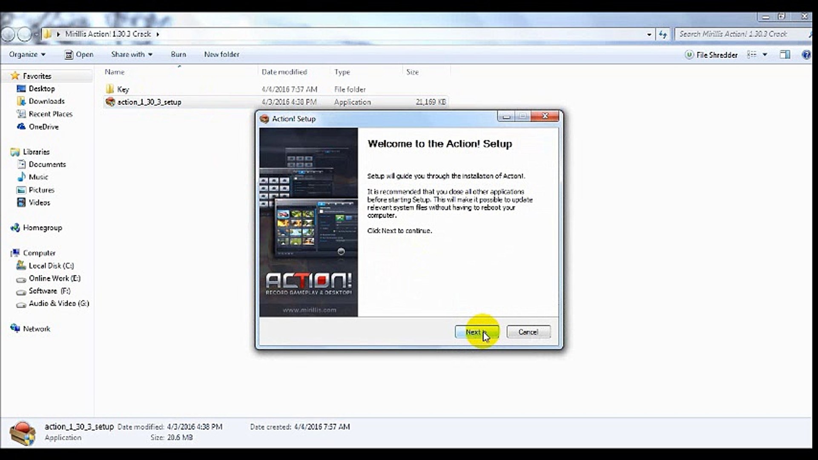Open the change view options arrow

(765, 55)
